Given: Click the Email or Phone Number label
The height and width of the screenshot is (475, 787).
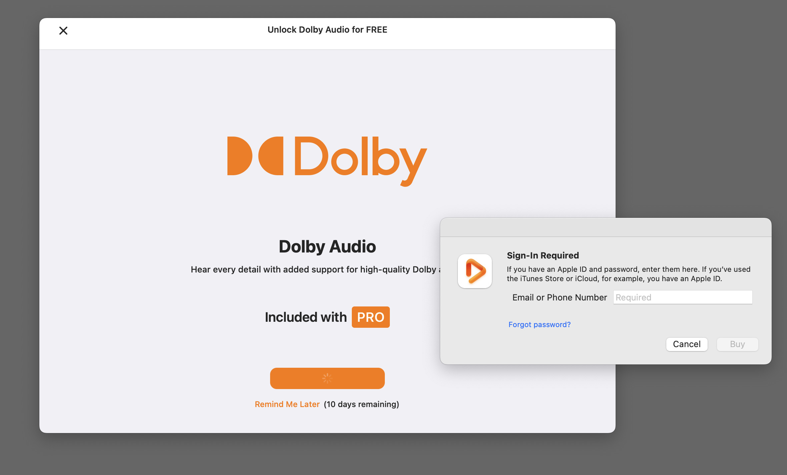Looking at the screenshot, I should click(x=559, y=297).
